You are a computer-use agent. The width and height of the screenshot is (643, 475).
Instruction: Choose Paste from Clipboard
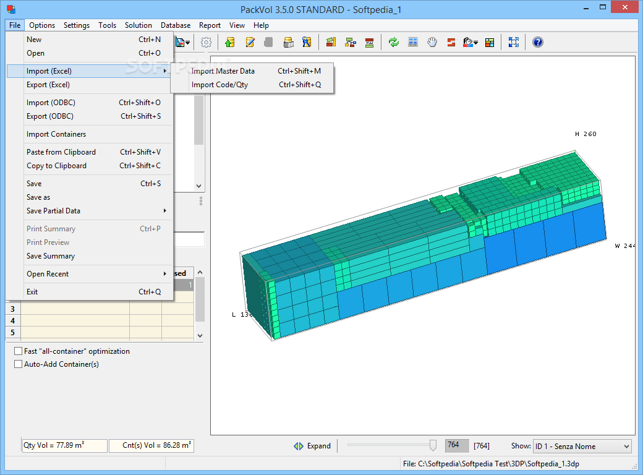[x=90, y=152]
